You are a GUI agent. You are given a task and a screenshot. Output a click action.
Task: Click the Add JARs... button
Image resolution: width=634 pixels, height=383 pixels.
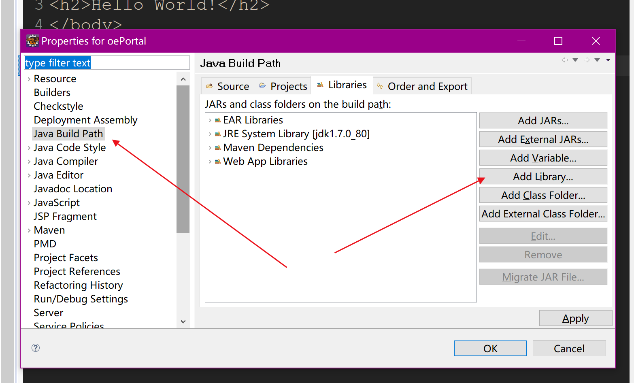pyautogui.click(x=543, y=121)
